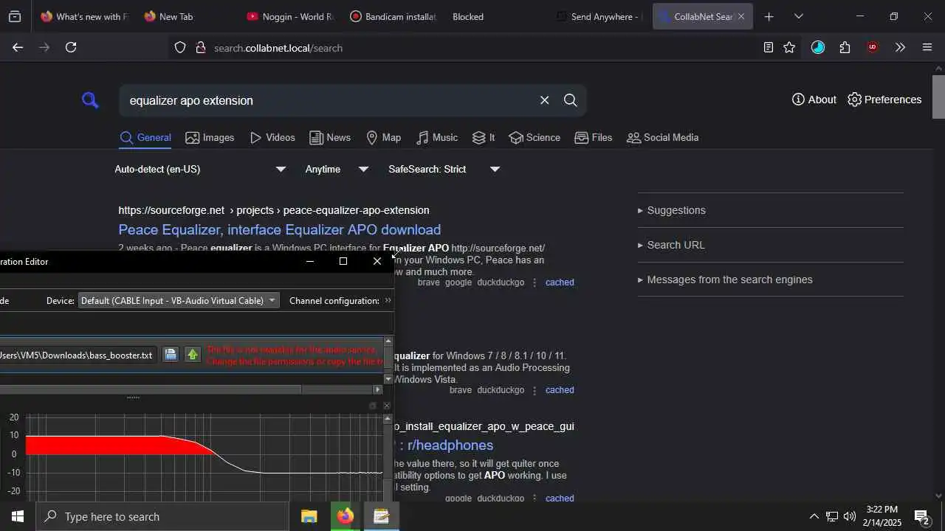Reload the current page
The height and width of the screenshot is (531, 945).
pyautogui.click(x=71, y=47)
